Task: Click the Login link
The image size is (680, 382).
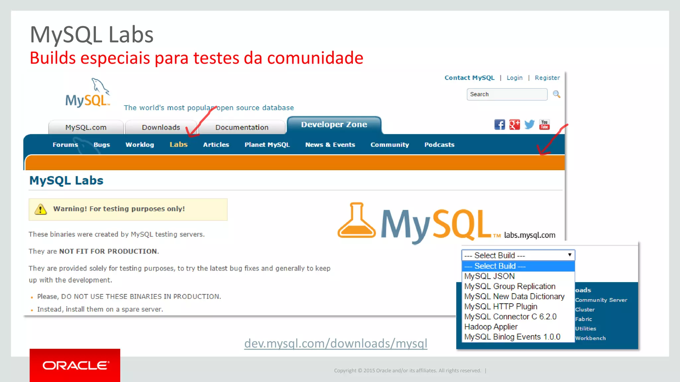Action: (x=515, y=78)
